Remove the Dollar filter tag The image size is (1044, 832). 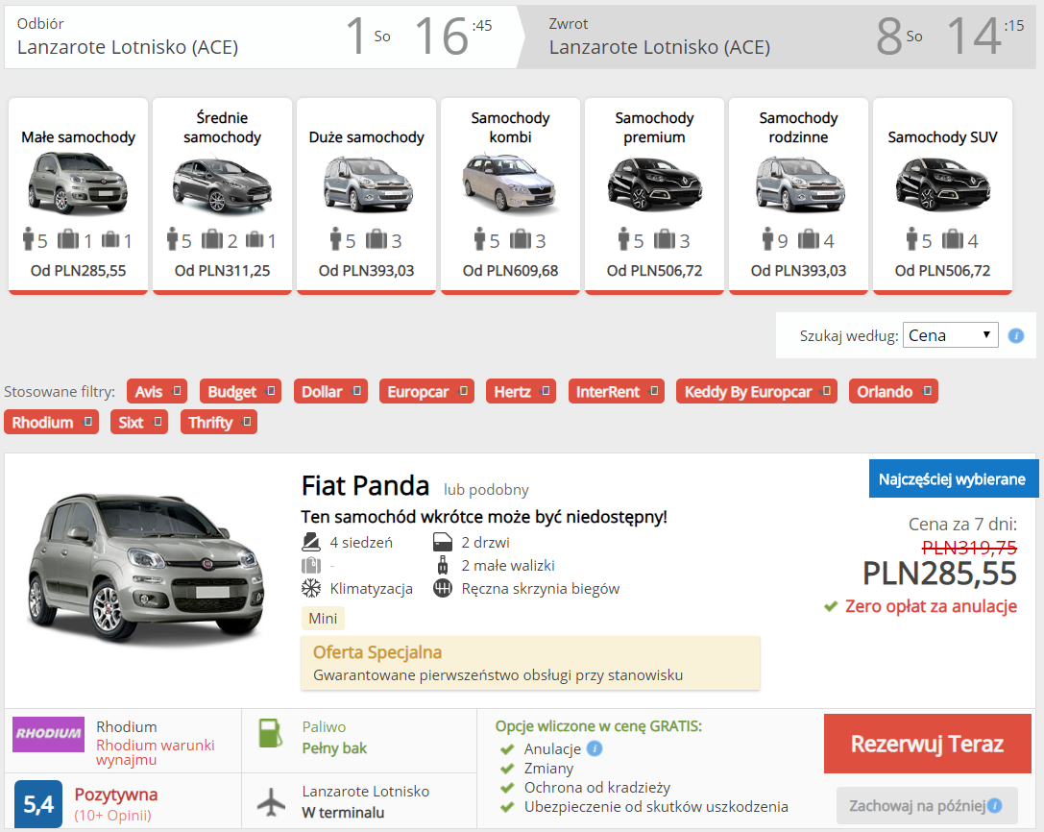coord(357,391)
